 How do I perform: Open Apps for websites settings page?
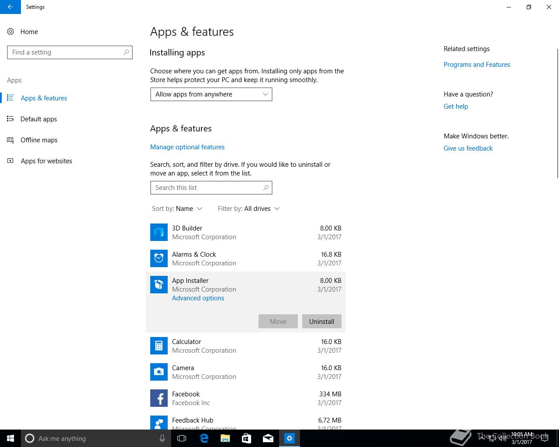click(x=46, y=161)
